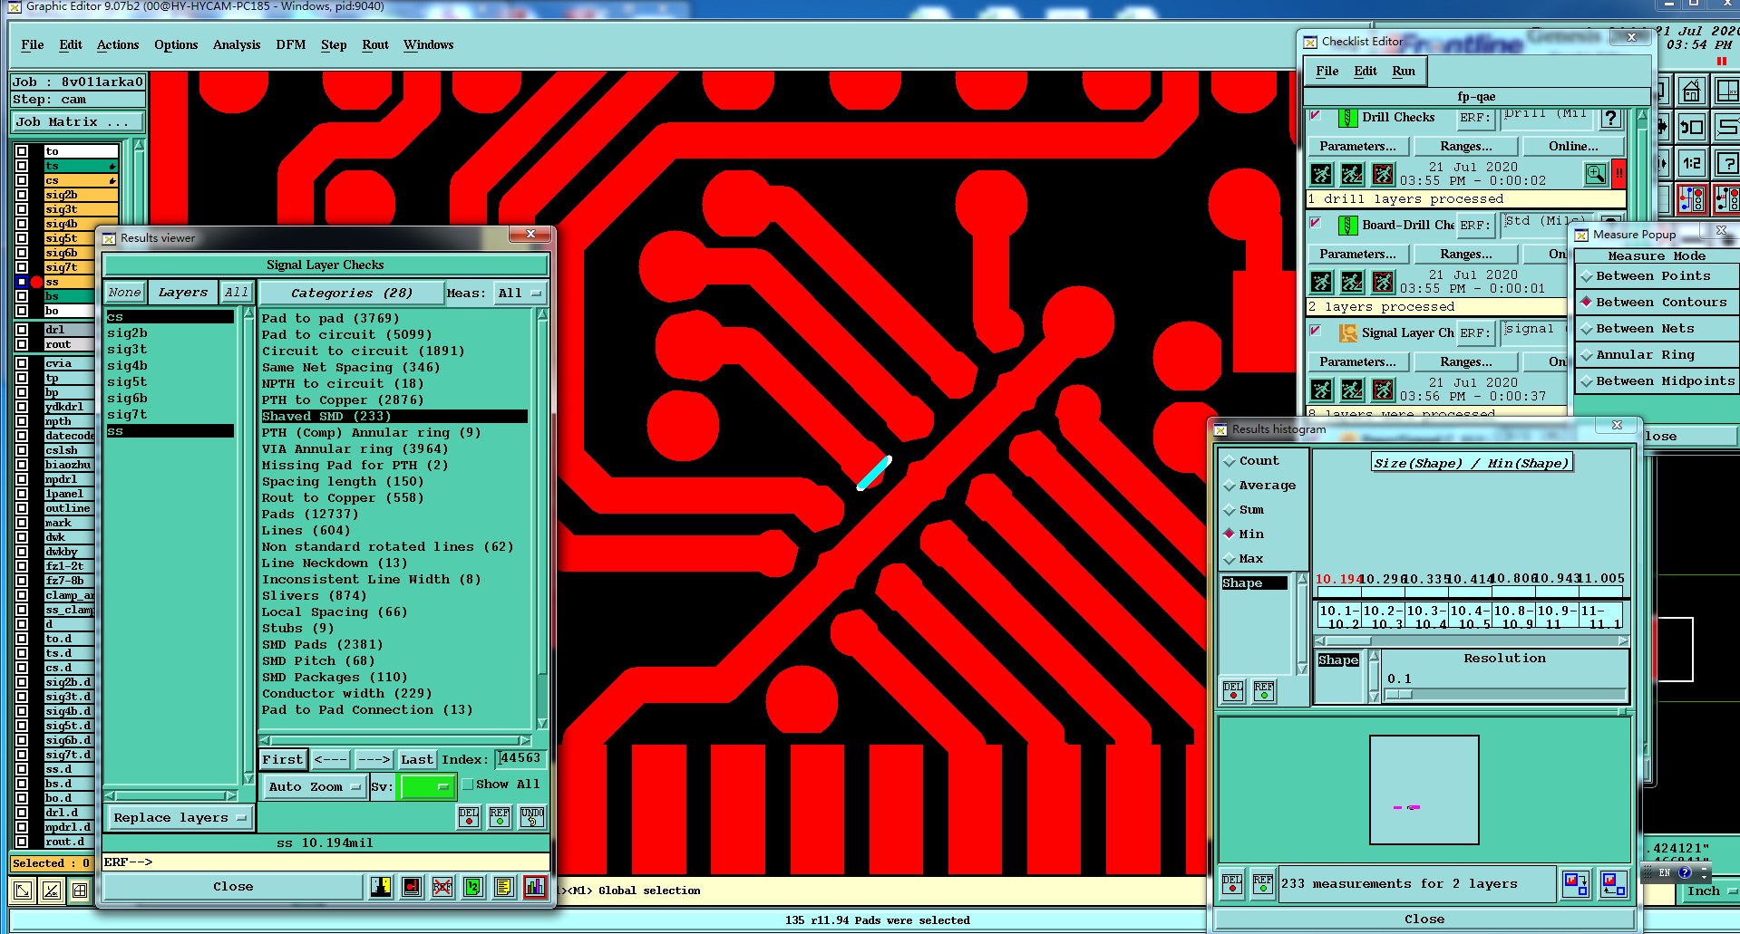The width and height of the screenshot is (1740, 934).
Task: Select Between Midpoints measure mode
Action: click(1658, 381)
